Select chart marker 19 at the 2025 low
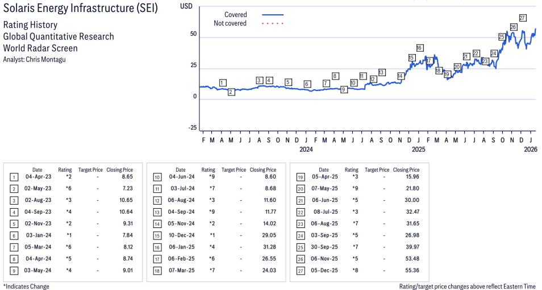This screenshot has width=542, height=290. (x=447, y=74)
